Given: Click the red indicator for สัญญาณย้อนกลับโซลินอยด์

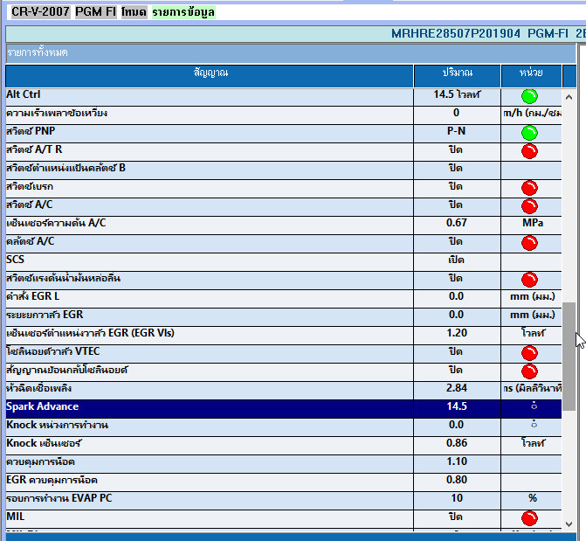Looking at the screenshot, I should coord(529,371).
